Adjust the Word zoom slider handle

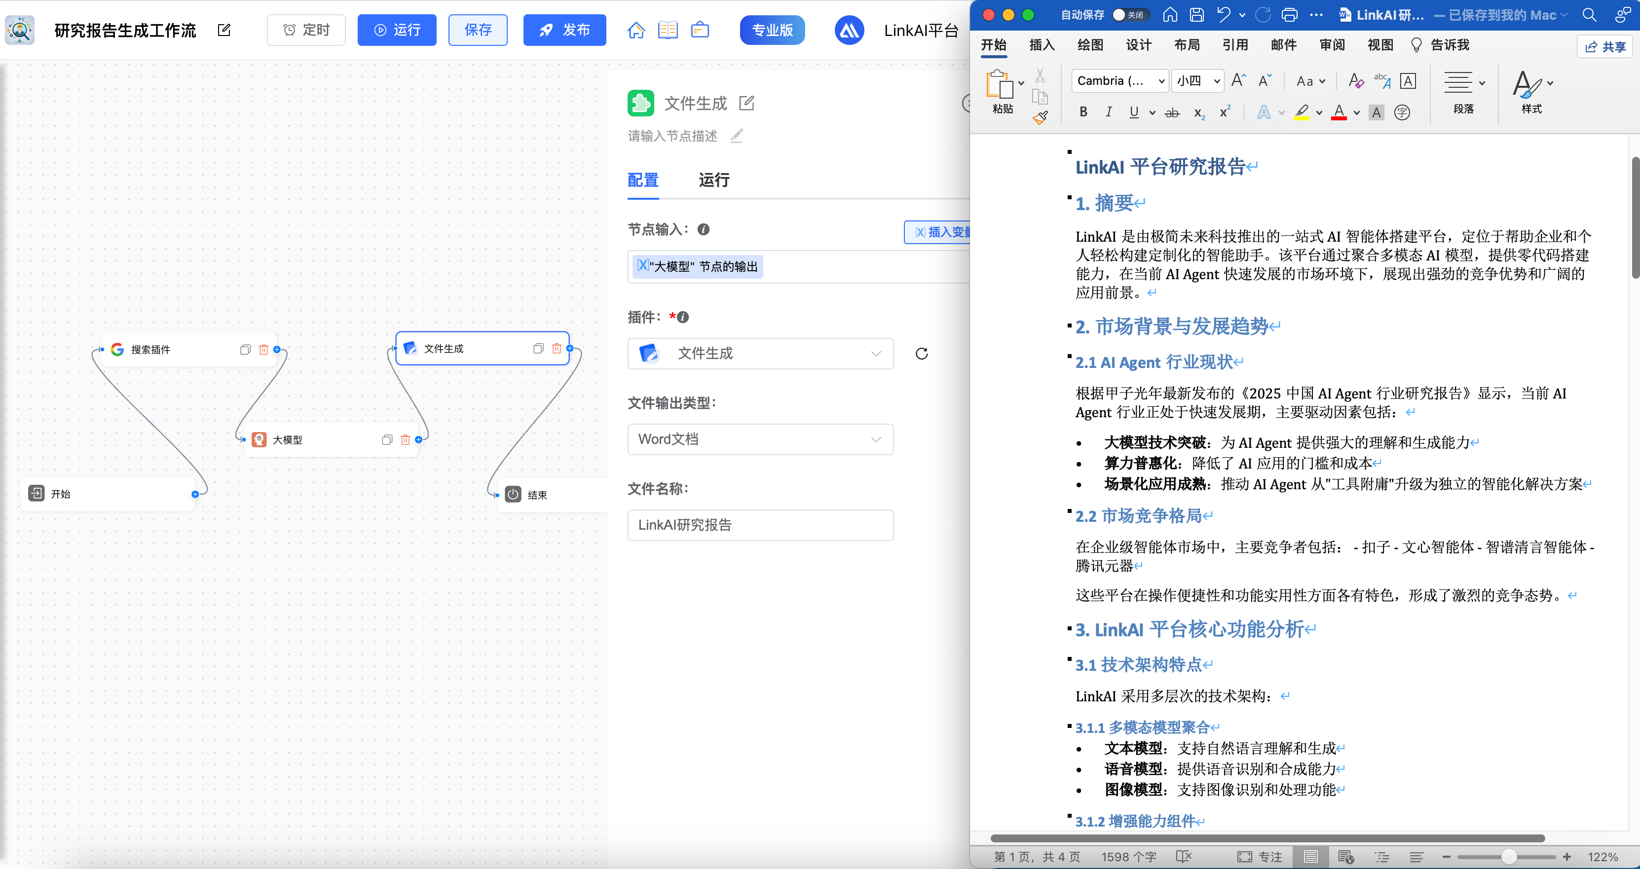(1508, 857)
